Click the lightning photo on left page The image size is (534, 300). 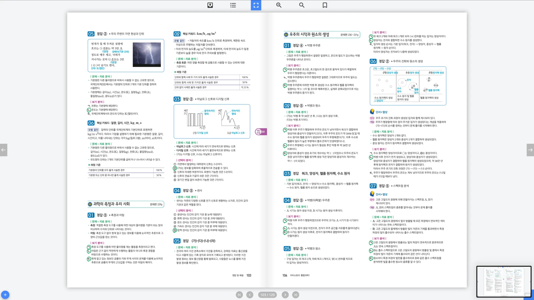tap(147, 55)
